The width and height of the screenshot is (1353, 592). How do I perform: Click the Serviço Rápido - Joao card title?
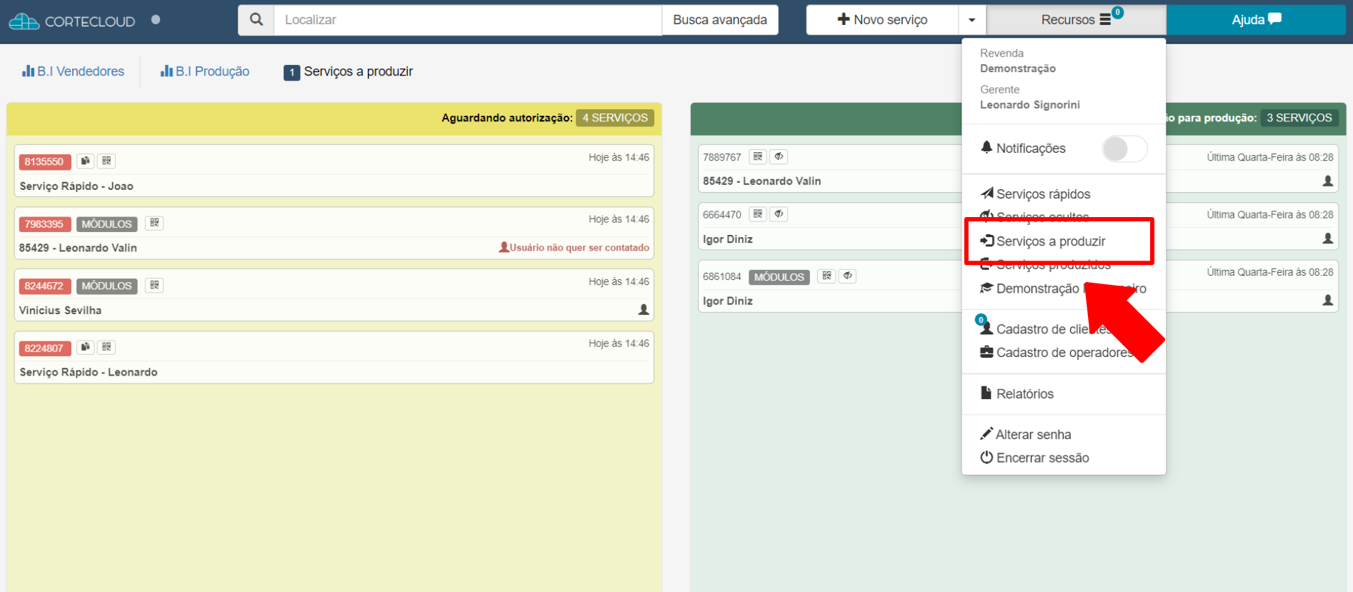coord(76,186)
